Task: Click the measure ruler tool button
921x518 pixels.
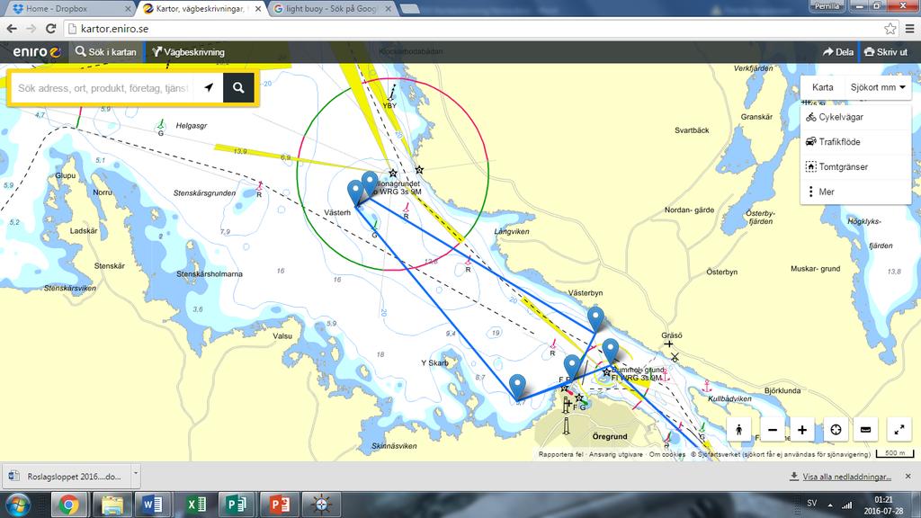Action: [x=865, y=430]
